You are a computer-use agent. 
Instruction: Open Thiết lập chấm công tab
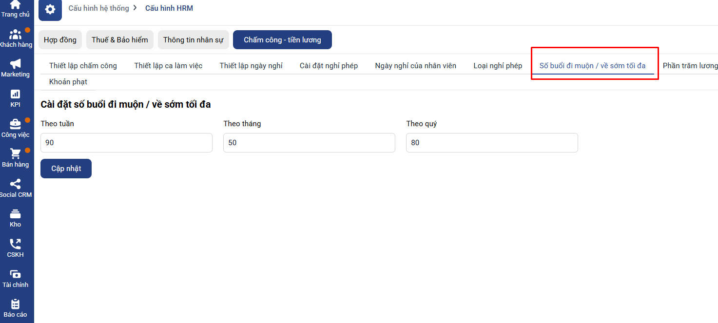(83, 66)
